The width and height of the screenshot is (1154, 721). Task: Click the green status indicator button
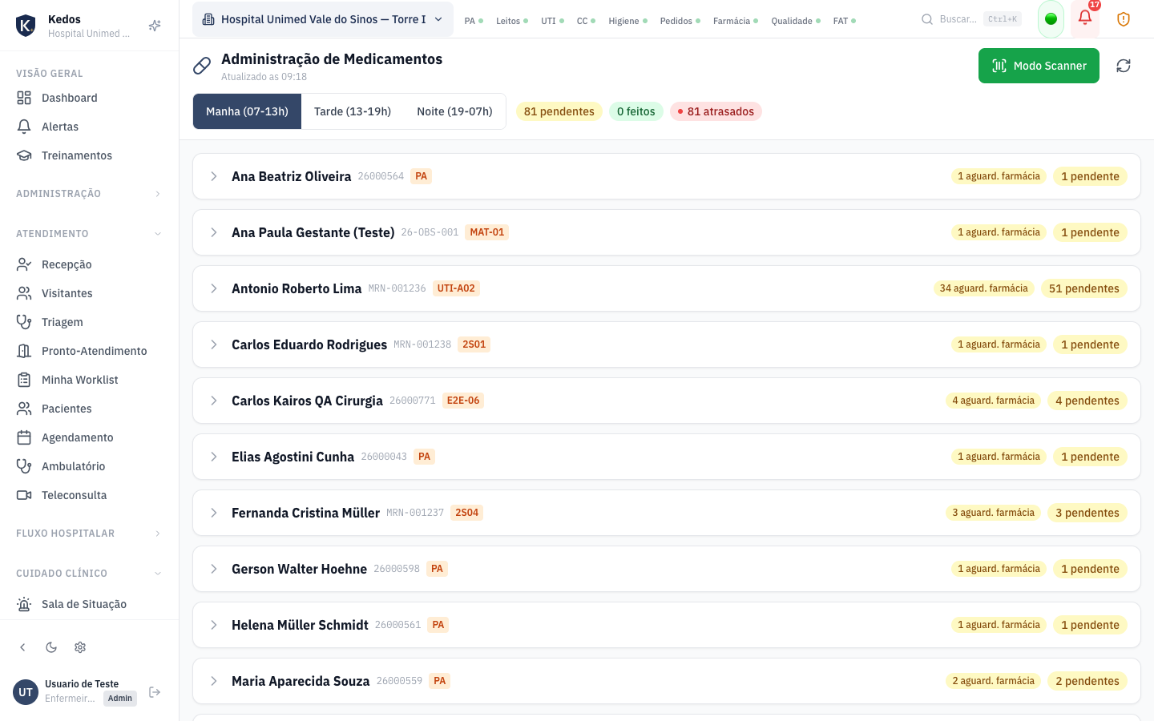click(1051, 19)
